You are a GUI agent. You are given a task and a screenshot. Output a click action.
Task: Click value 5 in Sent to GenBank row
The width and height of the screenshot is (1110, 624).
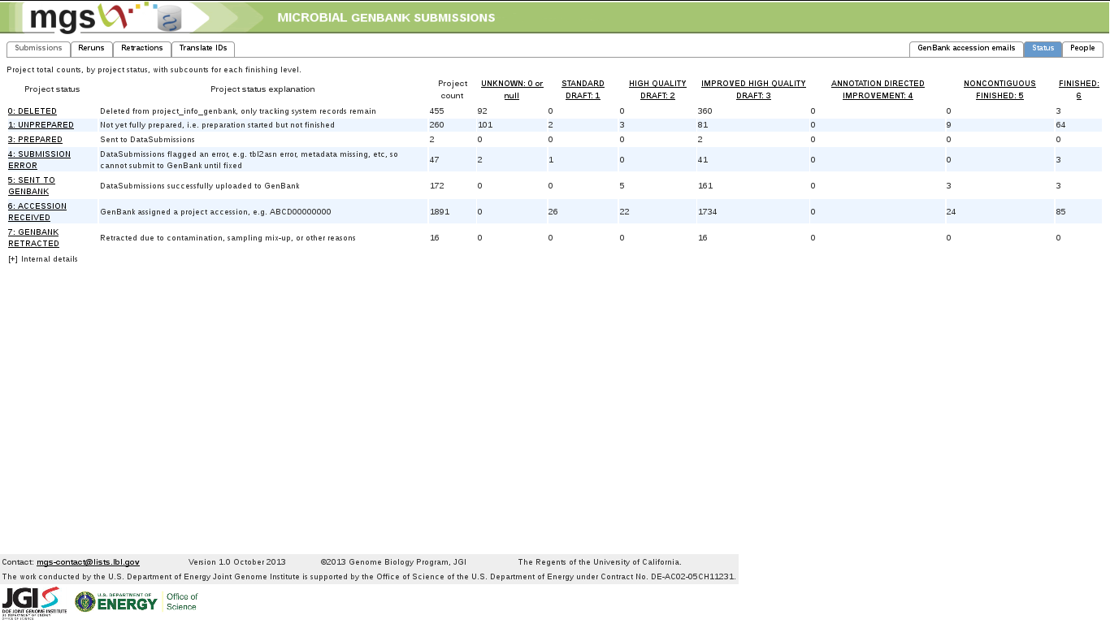[622, 186]
